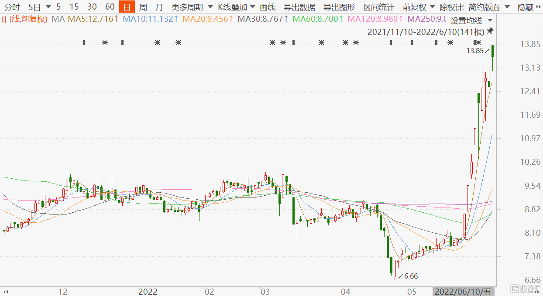This screenshot has height=296, width=543.
Task: Click the 13.85 high price annotation
Action: click(475, 51)
